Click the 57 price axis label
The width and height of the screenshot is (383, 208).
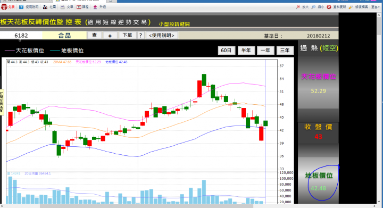281,66
